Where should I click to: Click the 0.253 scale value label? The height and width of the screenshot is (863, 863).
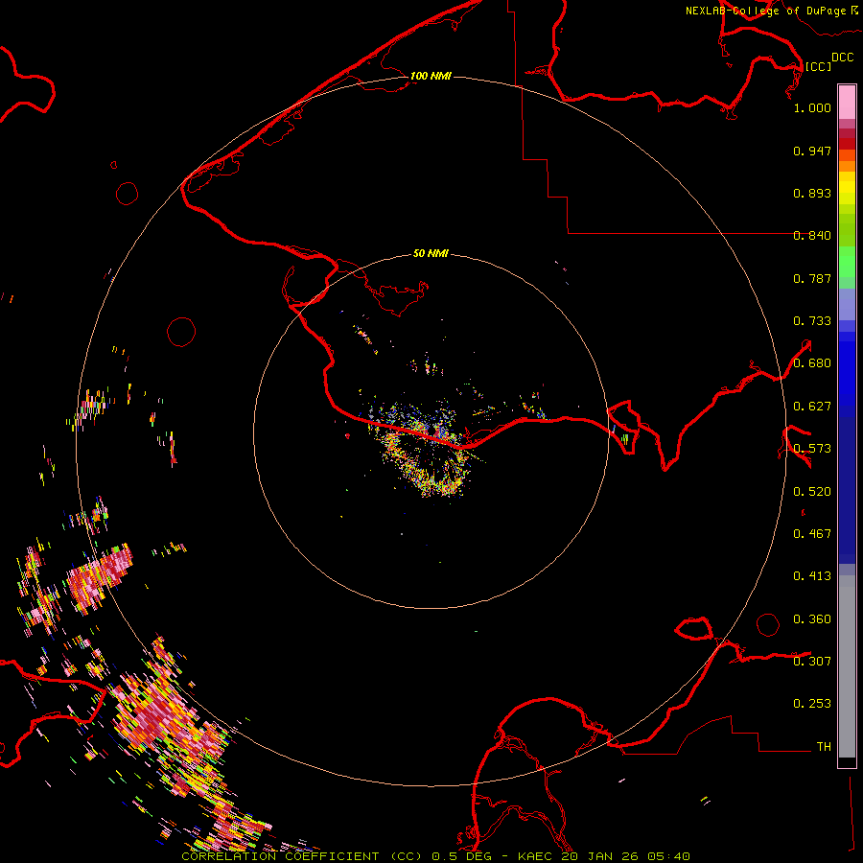click(x=812, y=704)
